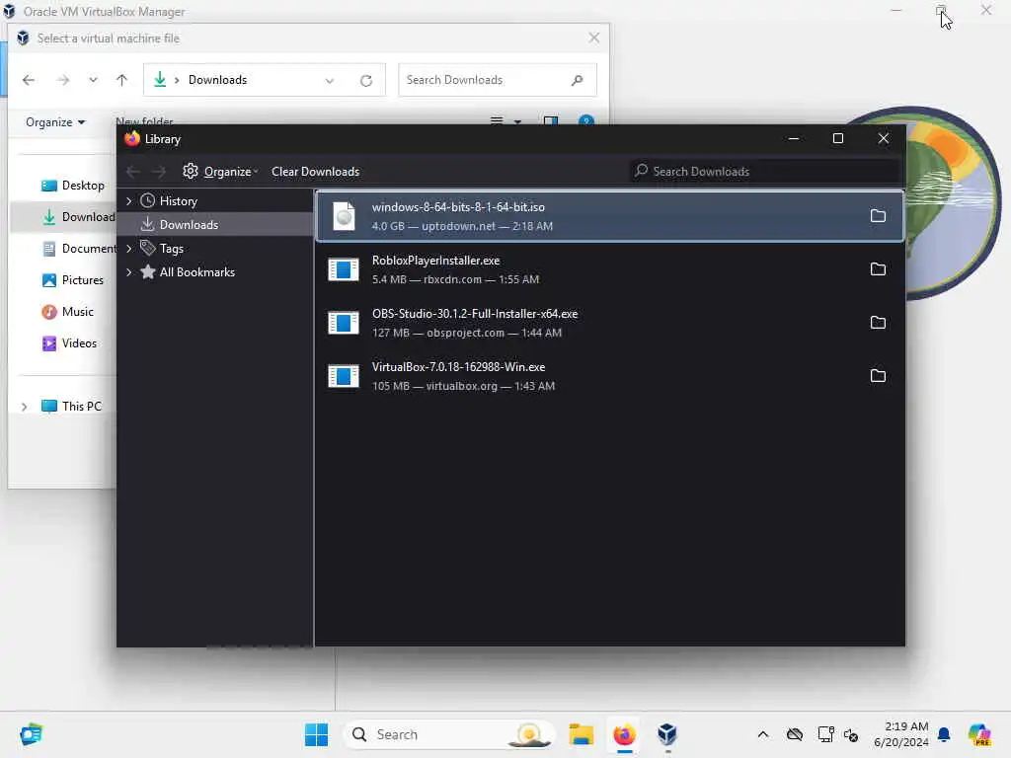Select This PC in navigation pane
This screenshot has width=1011, height=758.
click(x=71, y=406)
